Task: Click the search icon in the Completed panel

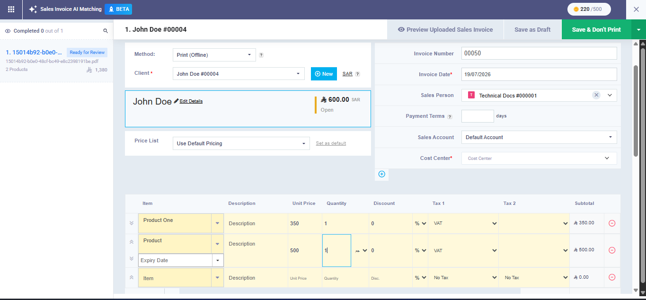Action: (x=106, y=31)
